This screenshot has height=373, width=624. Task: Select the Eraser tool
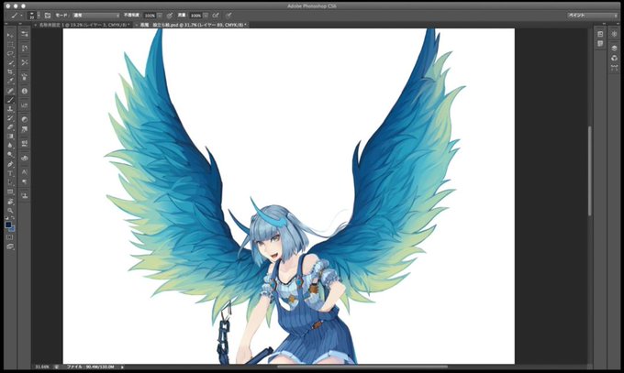(10, 127)
